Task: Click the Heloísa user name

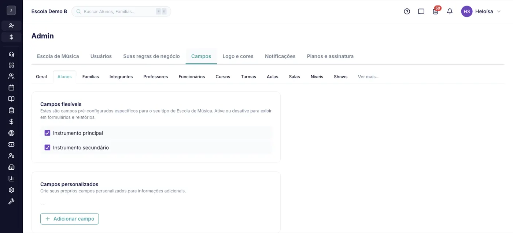Action: (x=484, y=11)
